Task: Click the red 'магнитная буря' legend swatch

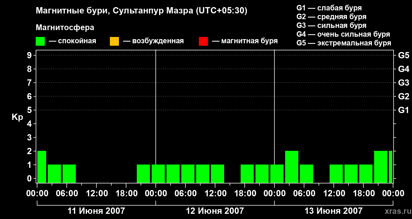Action: (x=203, y=41)
